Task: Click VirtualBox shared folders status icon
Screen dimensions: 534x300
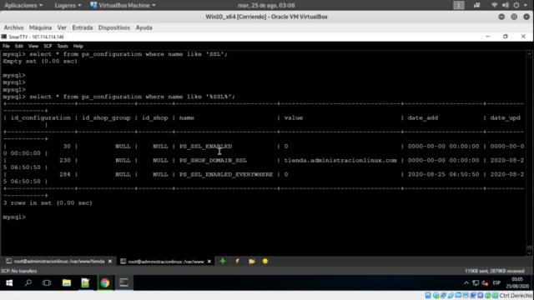Action: [458, 295]
